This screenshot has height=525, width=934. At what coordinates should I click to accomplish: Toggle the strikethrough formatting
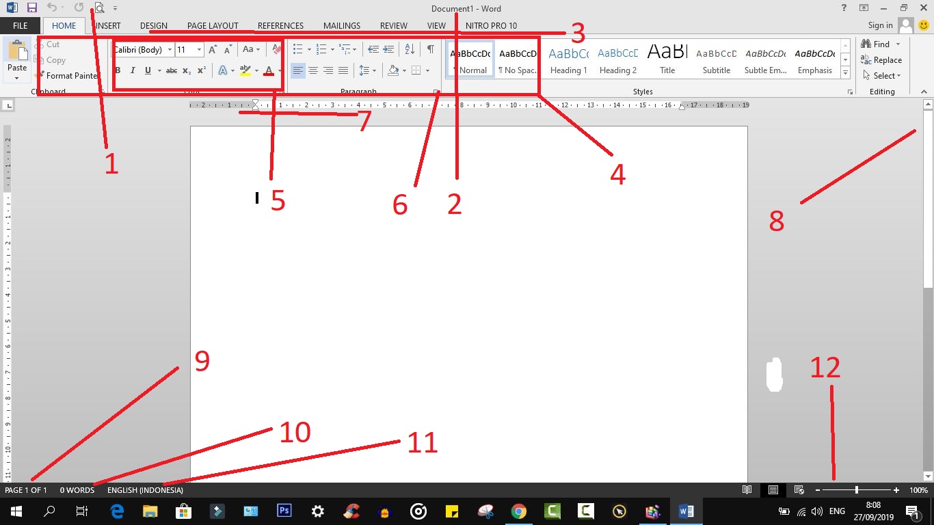point(170,70)
